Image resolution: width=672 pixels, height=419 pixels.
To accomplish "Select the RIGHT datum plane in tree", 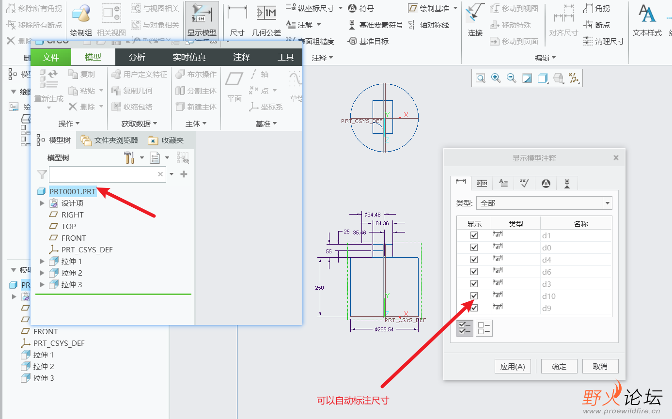I will tap(72, 215).
